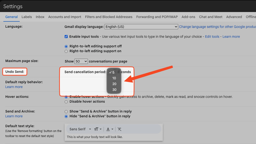Image resolution: width=256 pixels, height=144 pixels.
Task: Open Learn more under Default reply behavior
Action: pos(14,87)
